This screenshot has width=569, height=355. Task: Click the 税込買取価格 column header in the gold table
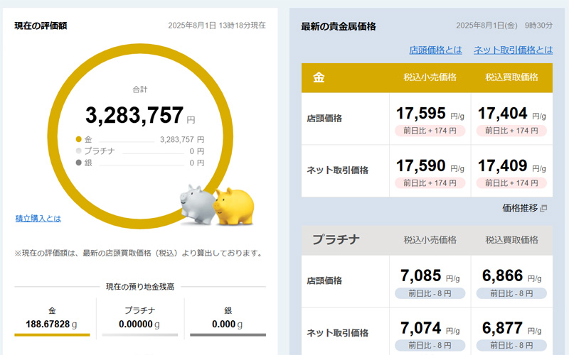[511, 77]
